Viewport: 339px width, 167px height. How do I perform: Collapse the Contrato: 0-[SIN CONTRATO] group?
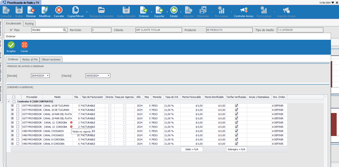click(8, 102)
